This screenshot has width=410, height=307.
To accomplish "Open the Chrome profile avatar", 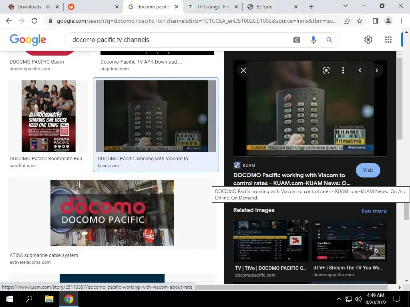I will [388, 21].
